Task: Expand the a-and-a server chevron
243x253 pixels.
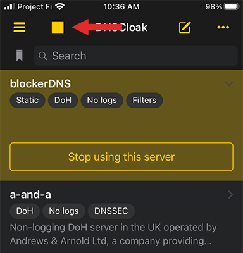Action: [x=230, y=195]
